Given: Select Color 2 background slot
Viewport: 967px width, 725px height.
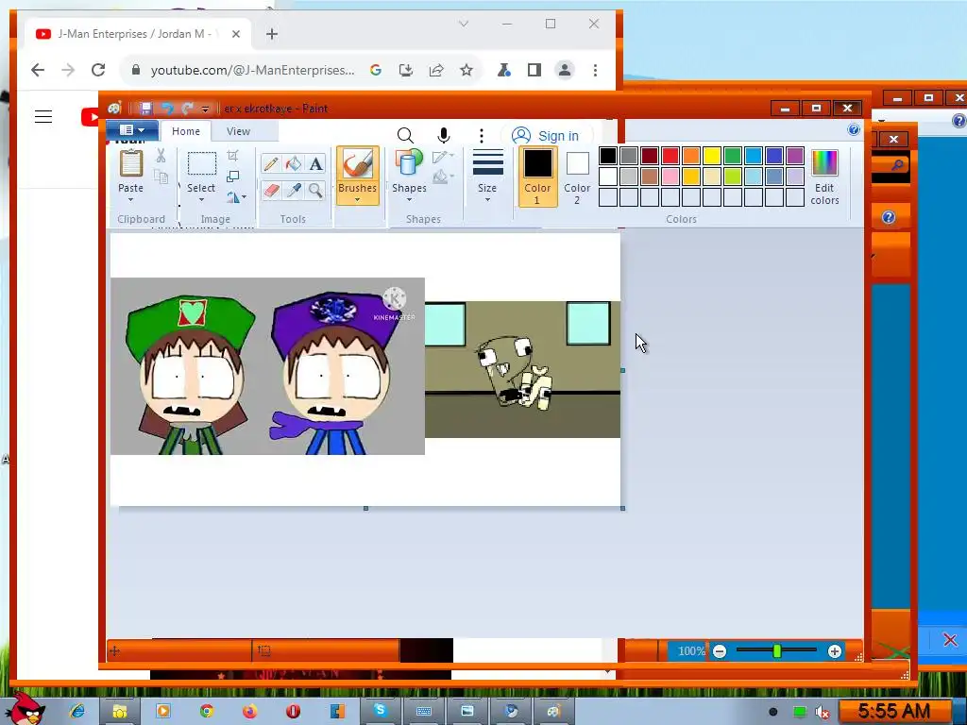Looking at the screenshot, I should (577, 177).
